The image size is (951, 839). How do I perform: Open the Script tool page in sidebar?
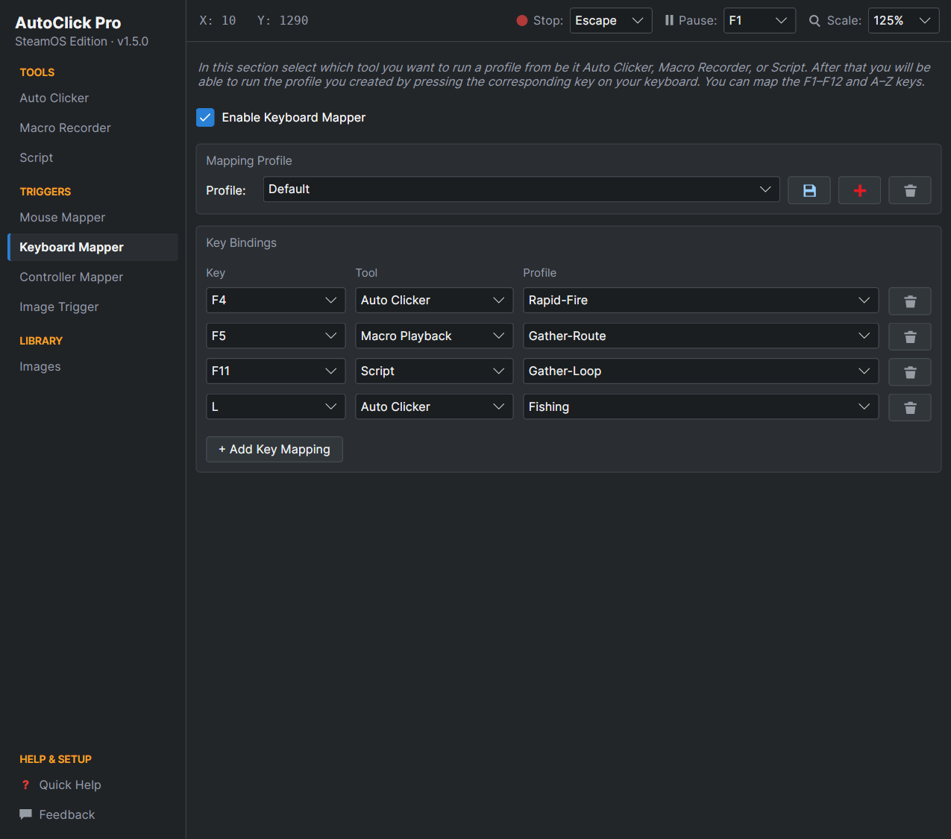[x=92, y=157]
